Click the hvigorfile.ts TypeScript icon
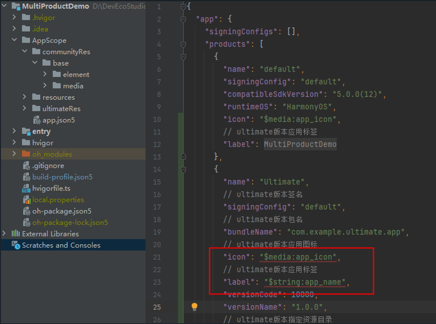 pyautogui.click(x=26, y=188)
